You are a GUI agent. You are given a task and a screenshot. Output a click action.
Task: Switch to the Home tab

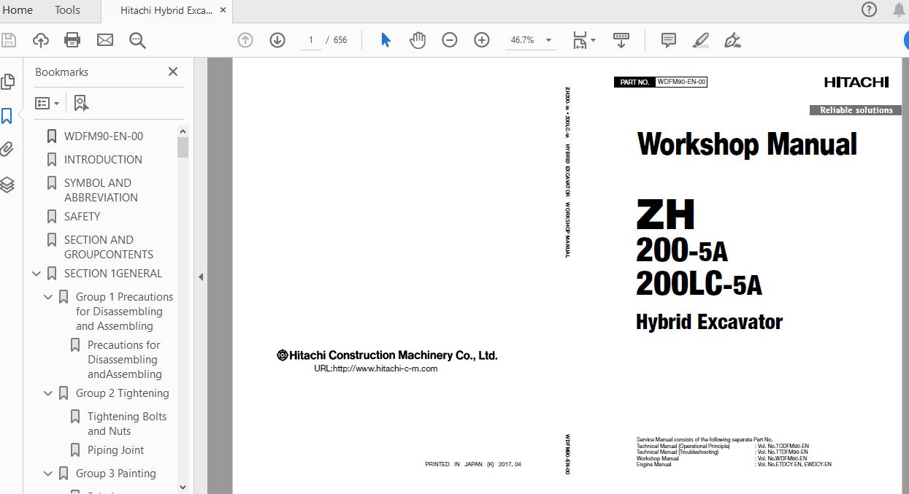(18, 10)
